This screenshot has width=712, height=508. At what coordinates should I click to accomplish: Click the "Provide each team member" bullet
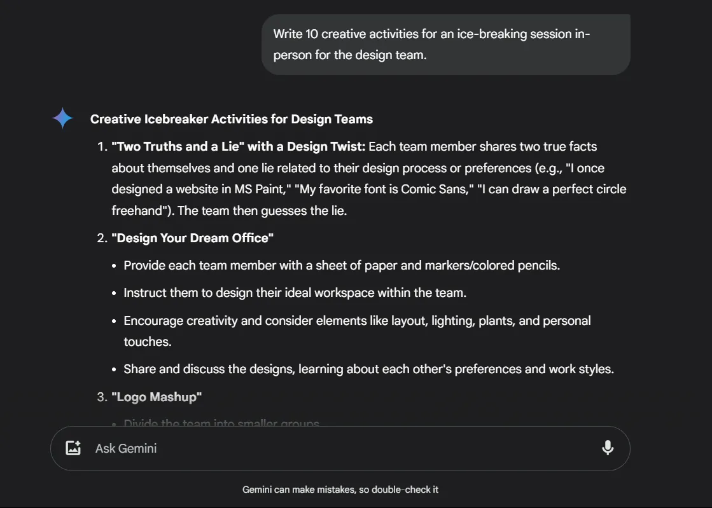(342, 265)
